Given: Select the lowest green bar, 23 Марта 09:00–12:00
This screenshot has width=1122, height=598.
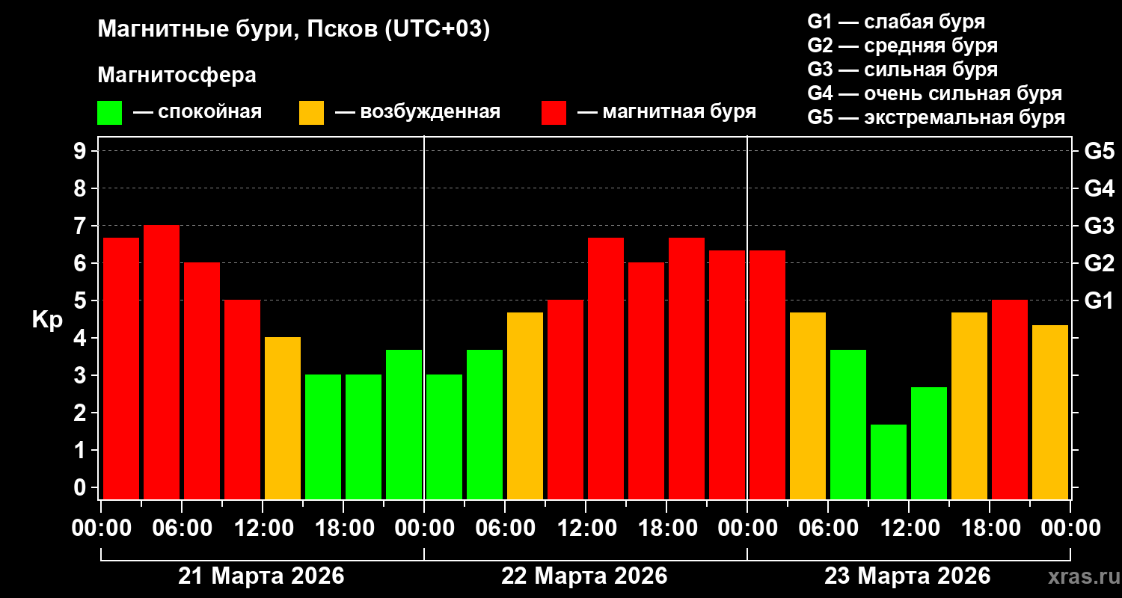Looking at the screenshot, I should coord(889,462).
